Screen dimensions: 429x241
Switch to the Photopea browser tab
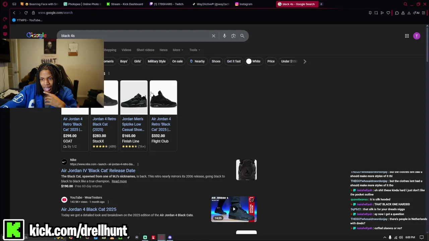(x=82, y=4)
